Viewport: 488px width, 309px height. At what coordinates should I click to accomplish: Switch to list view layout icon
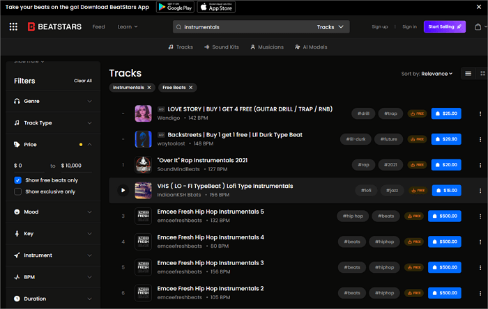[468, 73]
